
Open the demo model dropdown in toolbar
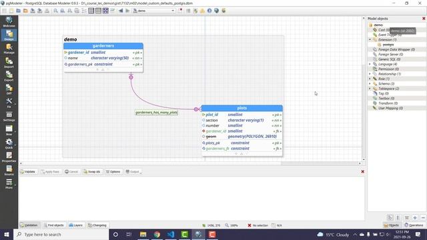click(x=154, y=11)
